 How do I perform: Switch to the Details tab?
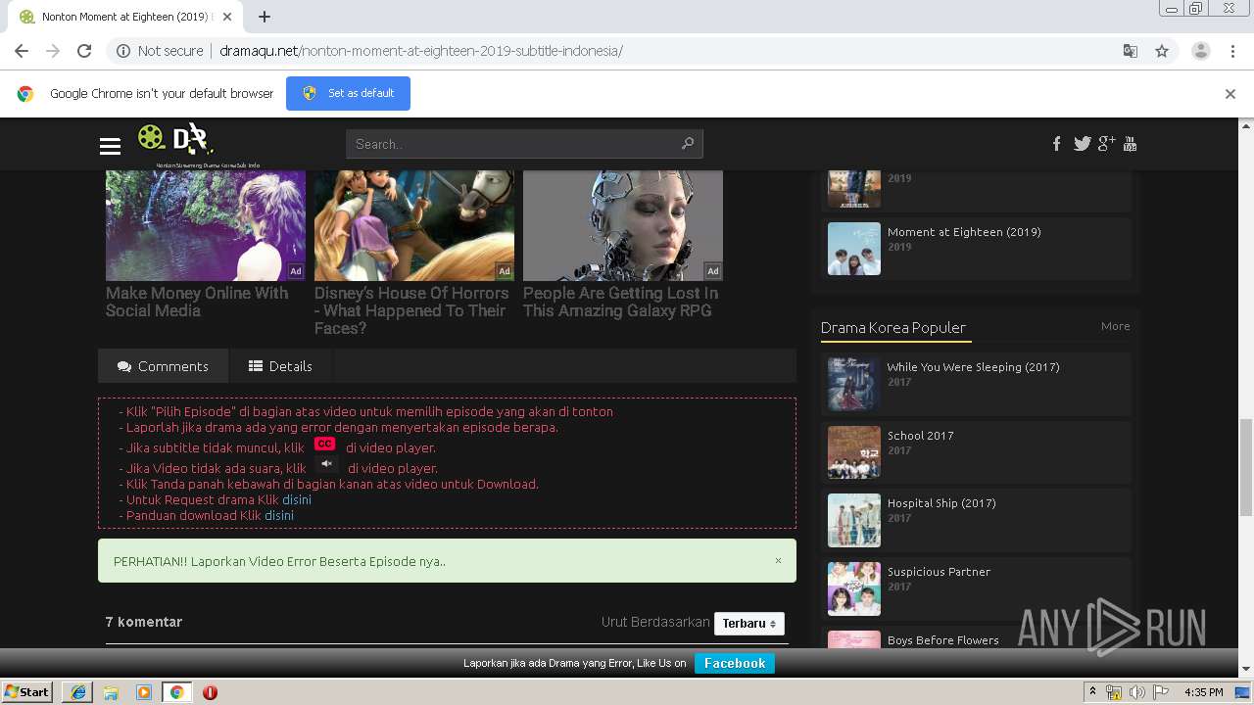click(x=280, y=366)
